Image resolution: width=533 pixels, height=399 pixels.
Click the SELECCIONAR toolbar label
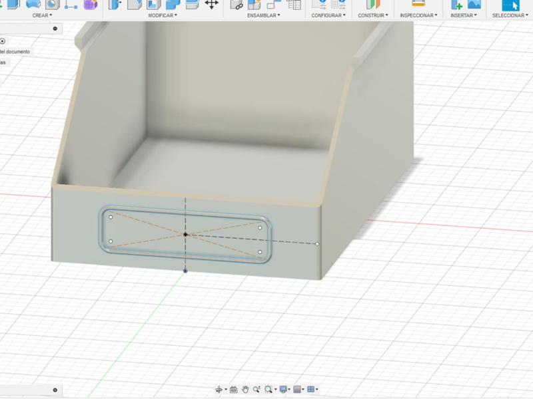pos(512,15)
